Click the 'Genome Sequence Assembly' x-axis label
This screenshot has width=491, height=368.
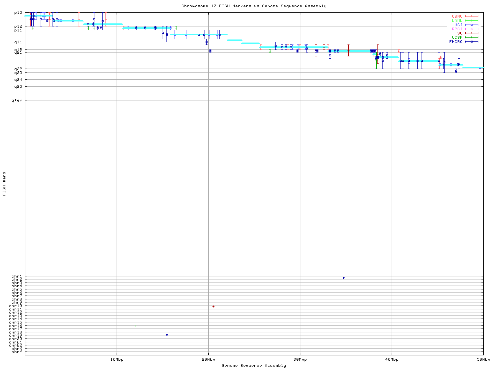[254, 365]
